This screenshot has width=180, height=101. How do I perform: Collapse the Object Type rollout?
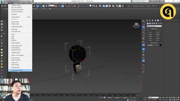(154, 29)
